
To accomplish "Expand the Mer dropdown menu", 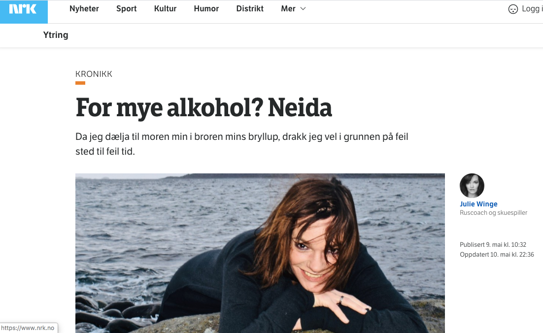I will click(293, 9).
